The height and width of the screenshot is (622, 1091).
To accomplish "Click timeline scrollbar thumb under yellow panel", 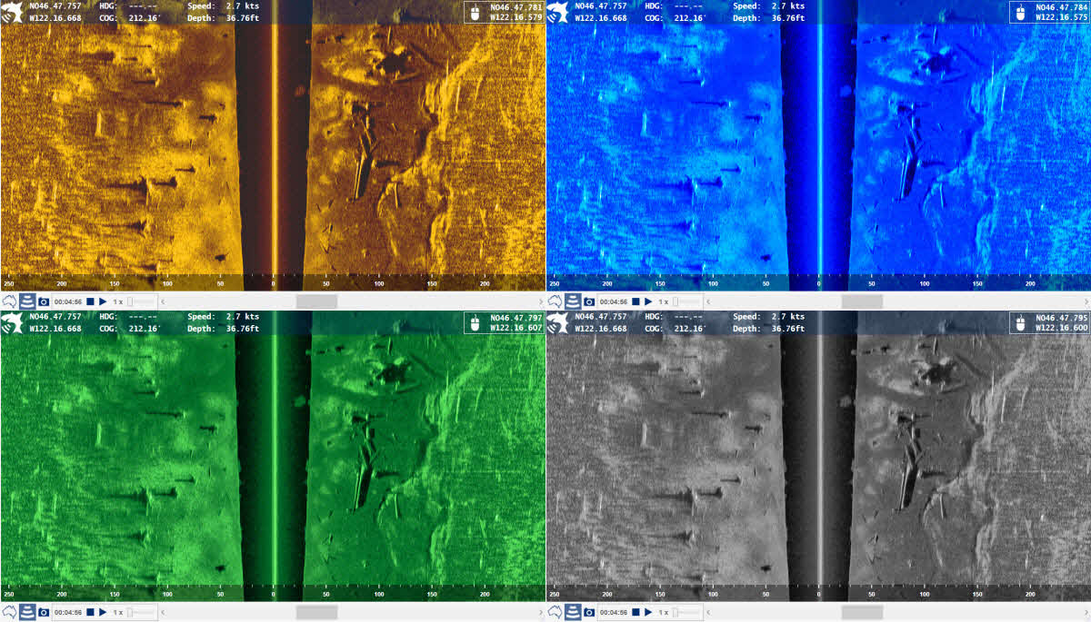I will click(x=316, y=301).
